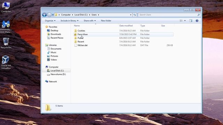Select the NtUser.dat file icon
223x125 pixels.
click(76, 45)
